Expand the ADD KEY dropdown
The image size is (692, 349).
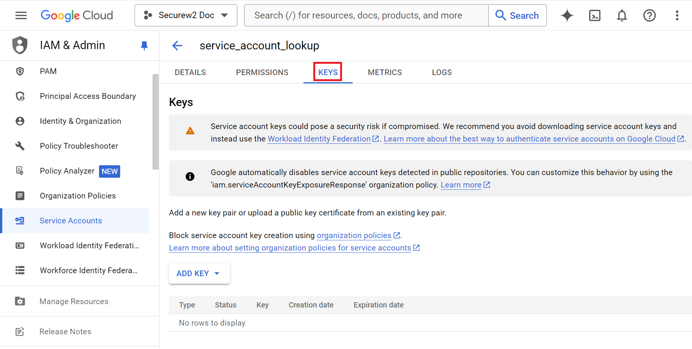199,274
